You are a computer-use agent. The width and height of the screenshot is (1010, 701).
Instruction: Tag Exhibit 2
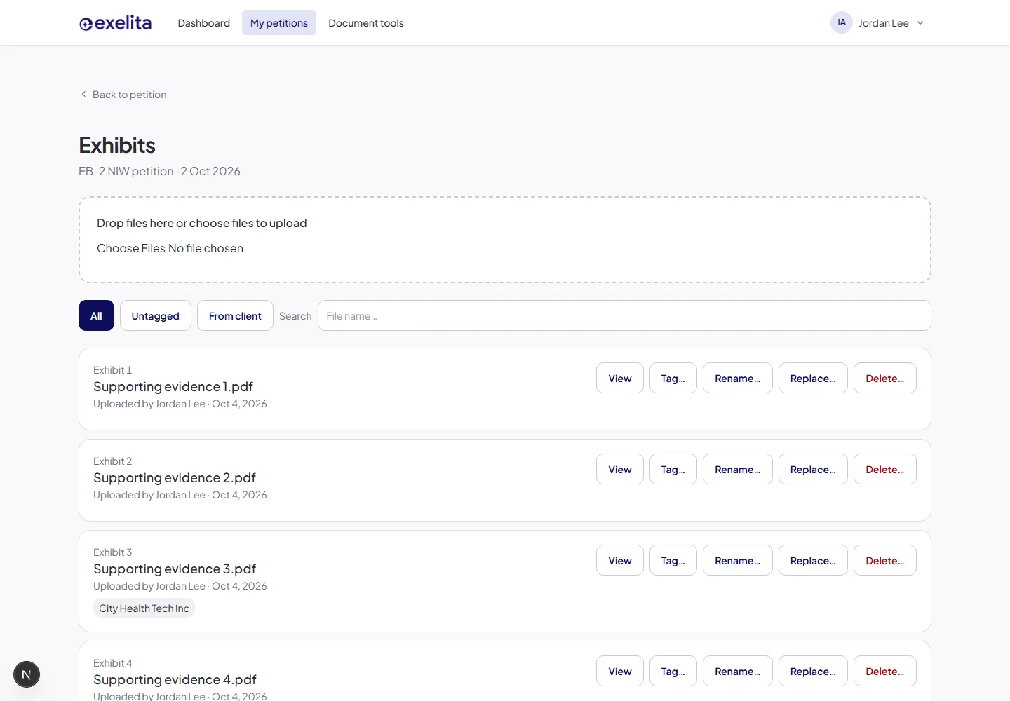click(x=673, y=469)
